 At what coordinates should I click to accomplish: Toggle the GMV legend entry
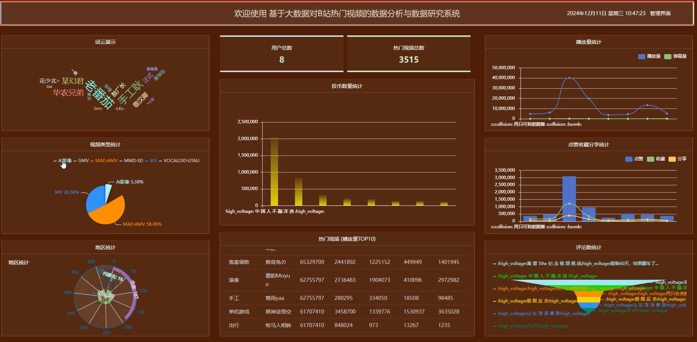[x=81, y=161]
